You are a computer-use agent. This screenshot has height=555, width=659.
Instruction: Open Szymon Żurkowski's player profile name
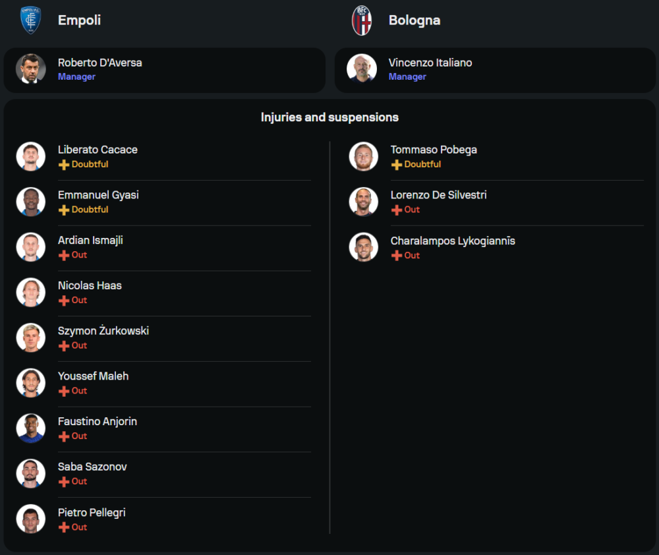103,331
